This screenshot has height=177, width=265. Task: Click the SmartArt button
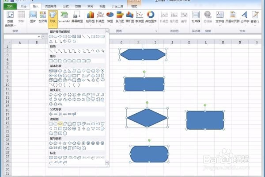(64, 17)
